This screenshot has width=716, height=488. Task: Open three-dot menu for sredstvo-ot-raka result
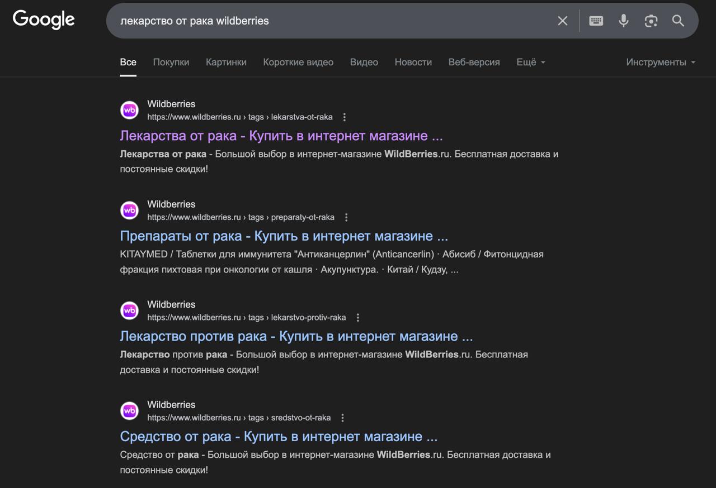pos(343,418)
